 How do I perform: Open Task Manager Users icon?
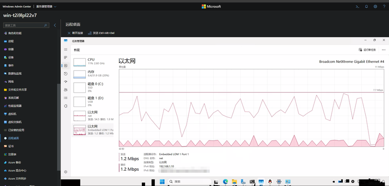coord(66,90)
